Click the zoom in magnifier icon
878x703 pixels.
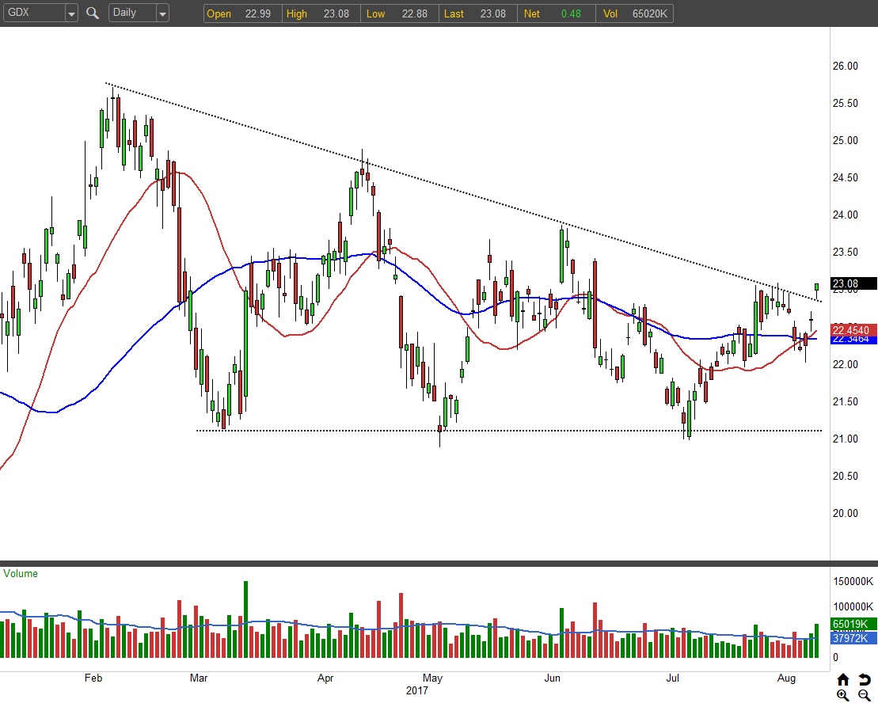click(x=842, y=695)
